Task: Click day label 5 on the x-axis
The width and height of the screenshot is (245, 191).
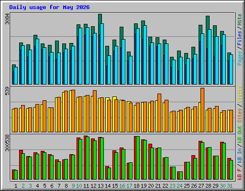Action: click(x=45, y=186)
